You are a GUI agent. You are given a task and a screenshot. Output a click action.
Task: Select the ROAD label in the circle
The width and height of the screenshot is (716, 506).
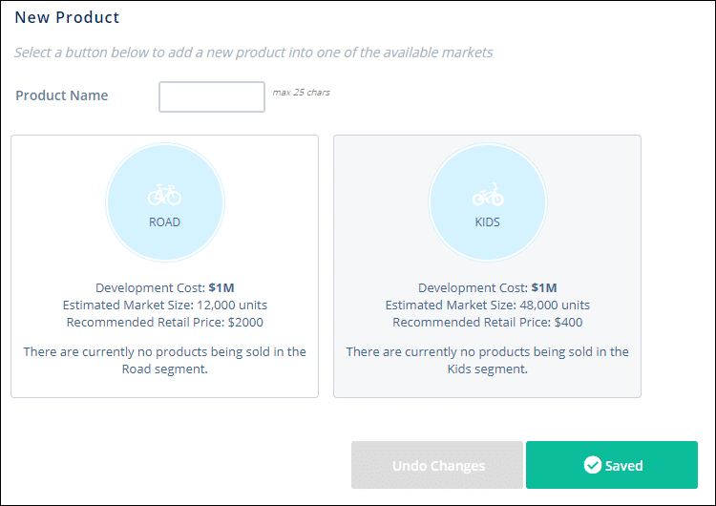click(x=164, y=222)
